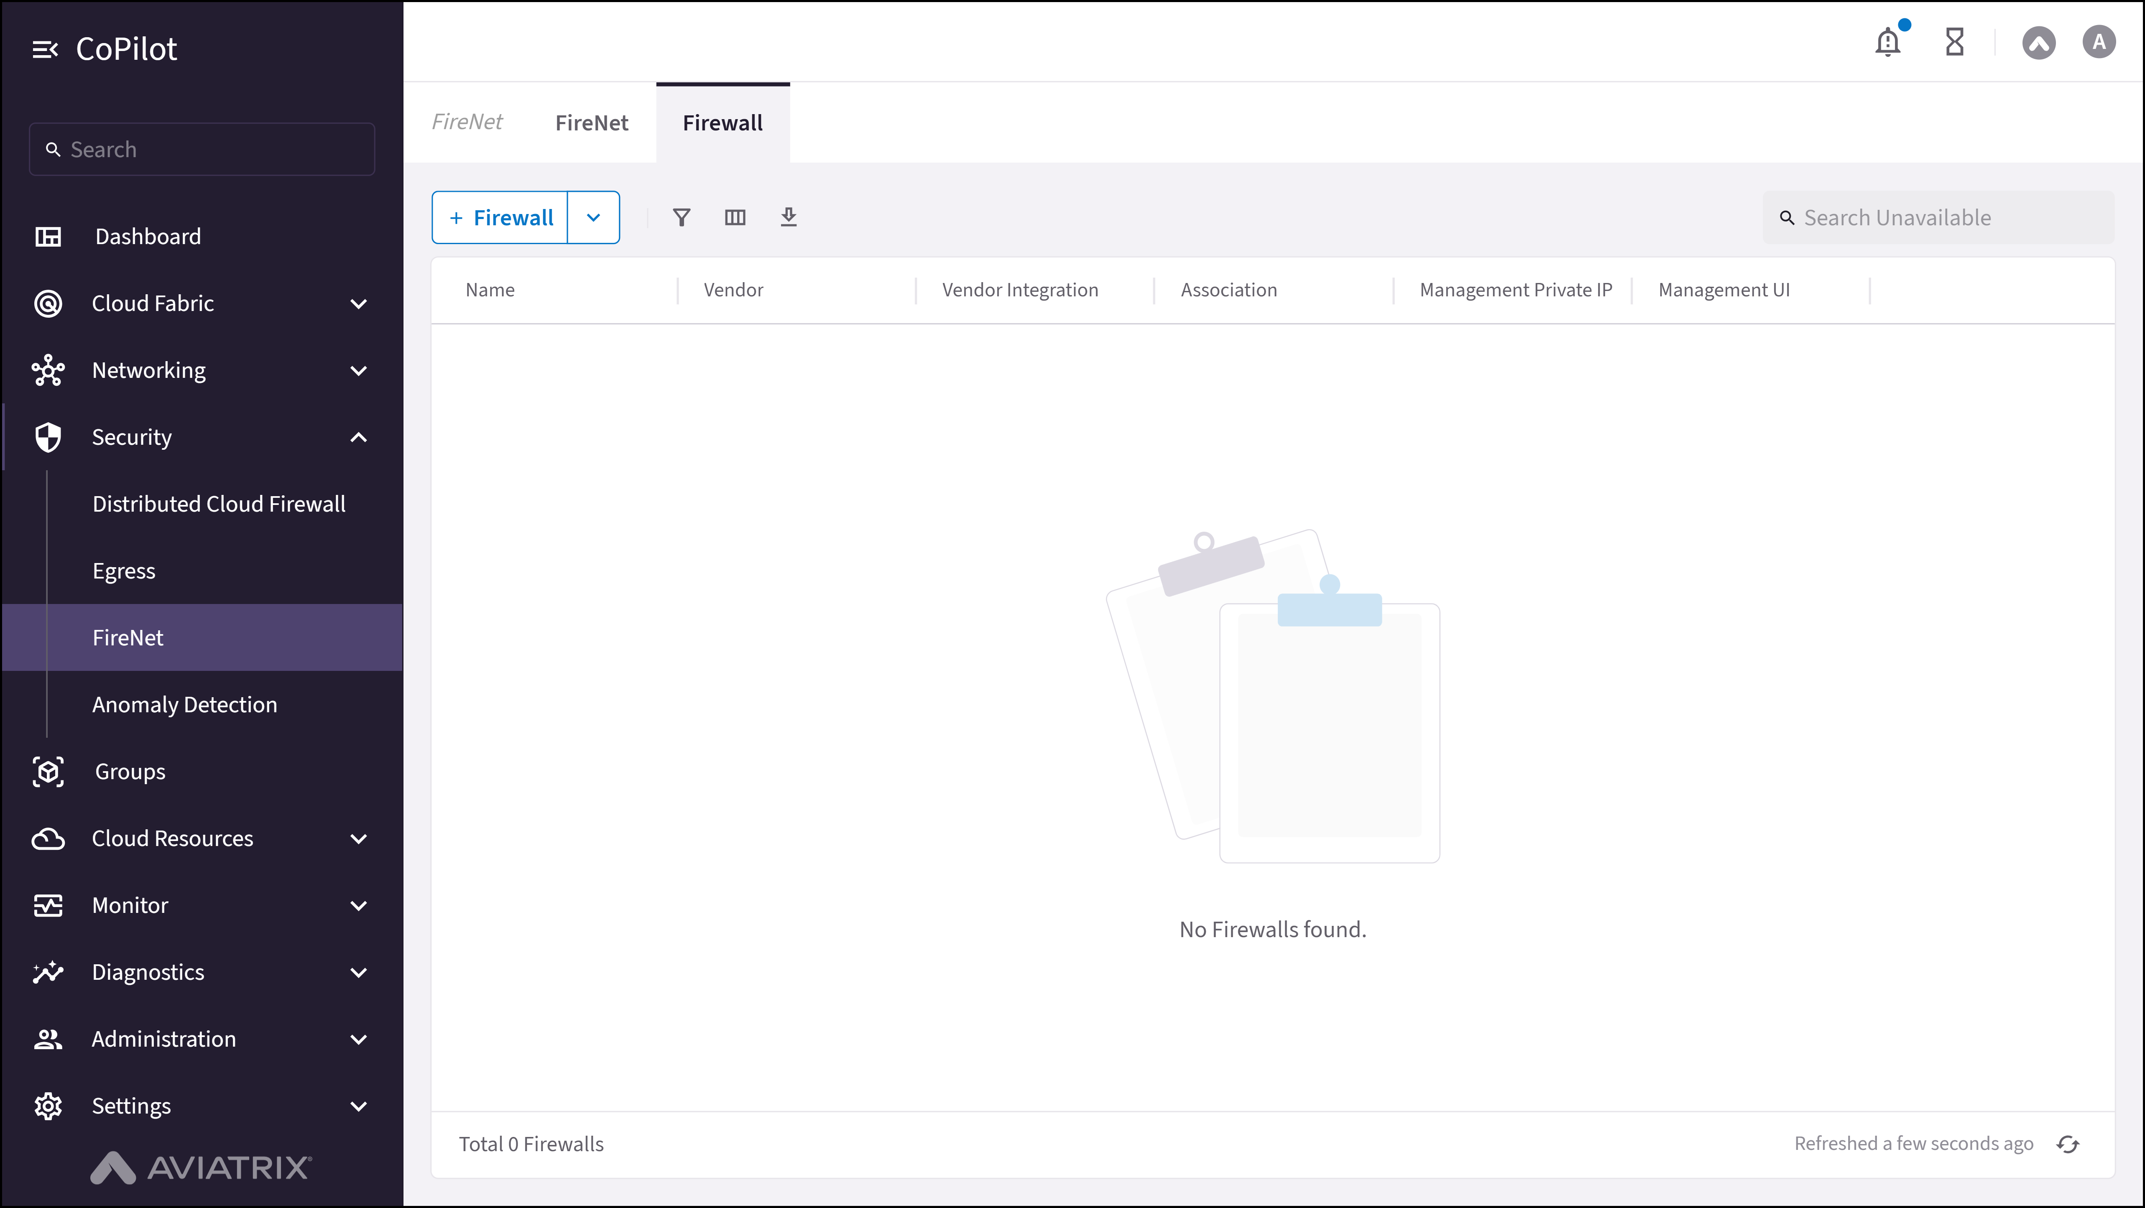This screenshot has height=1208, width=2145.
Task: Click the refresh table icon
Action: [x=2068, y=1144]
